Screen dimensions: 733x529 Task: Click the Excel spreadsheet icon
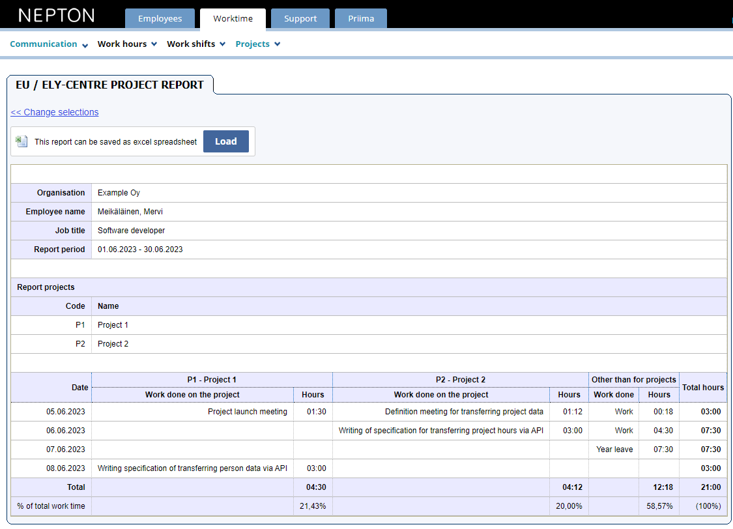[x=22, y=141]
